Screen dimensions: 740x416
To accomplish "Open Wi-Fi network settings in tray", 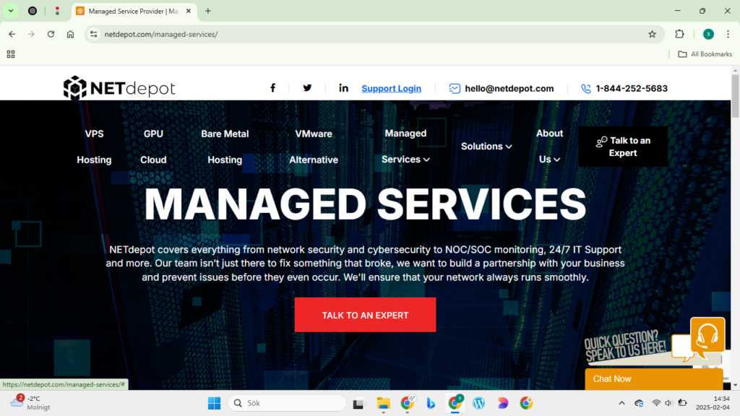I will (x=656, y=403).
